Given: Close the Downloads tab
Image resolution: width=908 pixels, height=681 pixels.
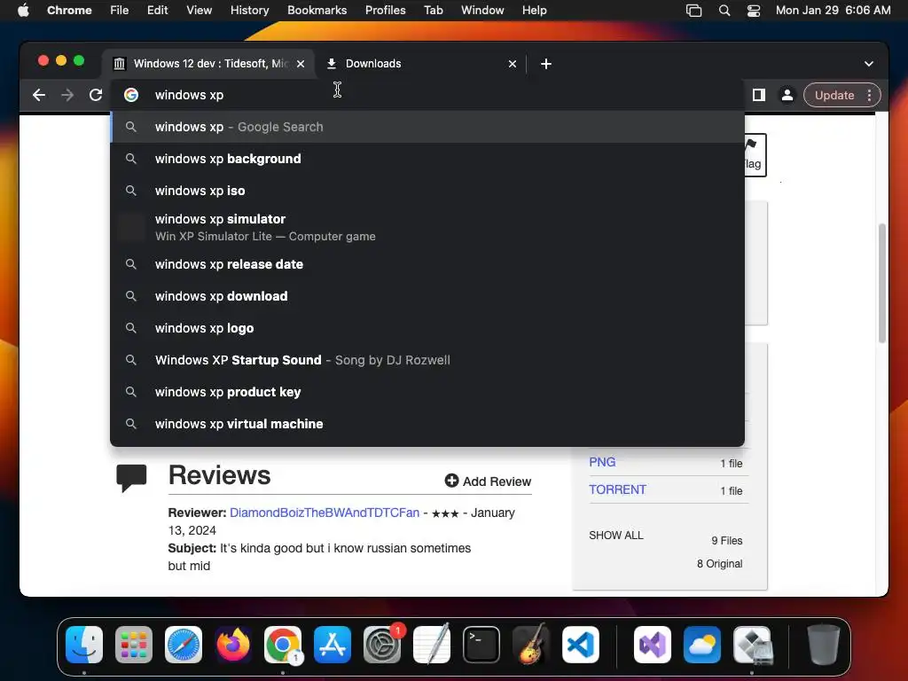Looking at the screenshot, I should [513, 64].
